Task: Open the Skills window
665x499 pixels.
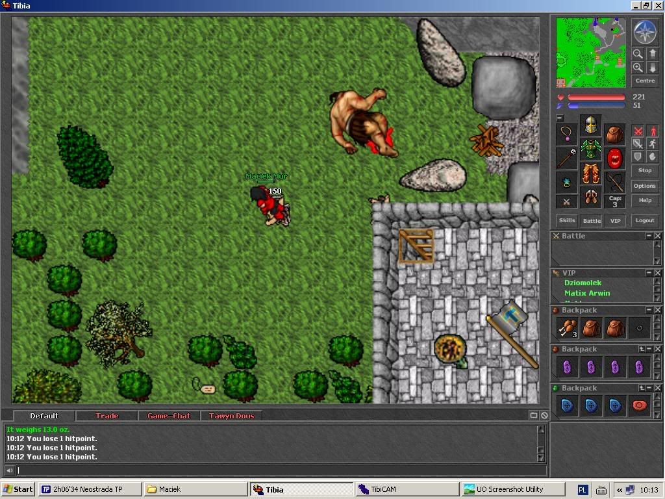Action: click(x=567, y=220)
